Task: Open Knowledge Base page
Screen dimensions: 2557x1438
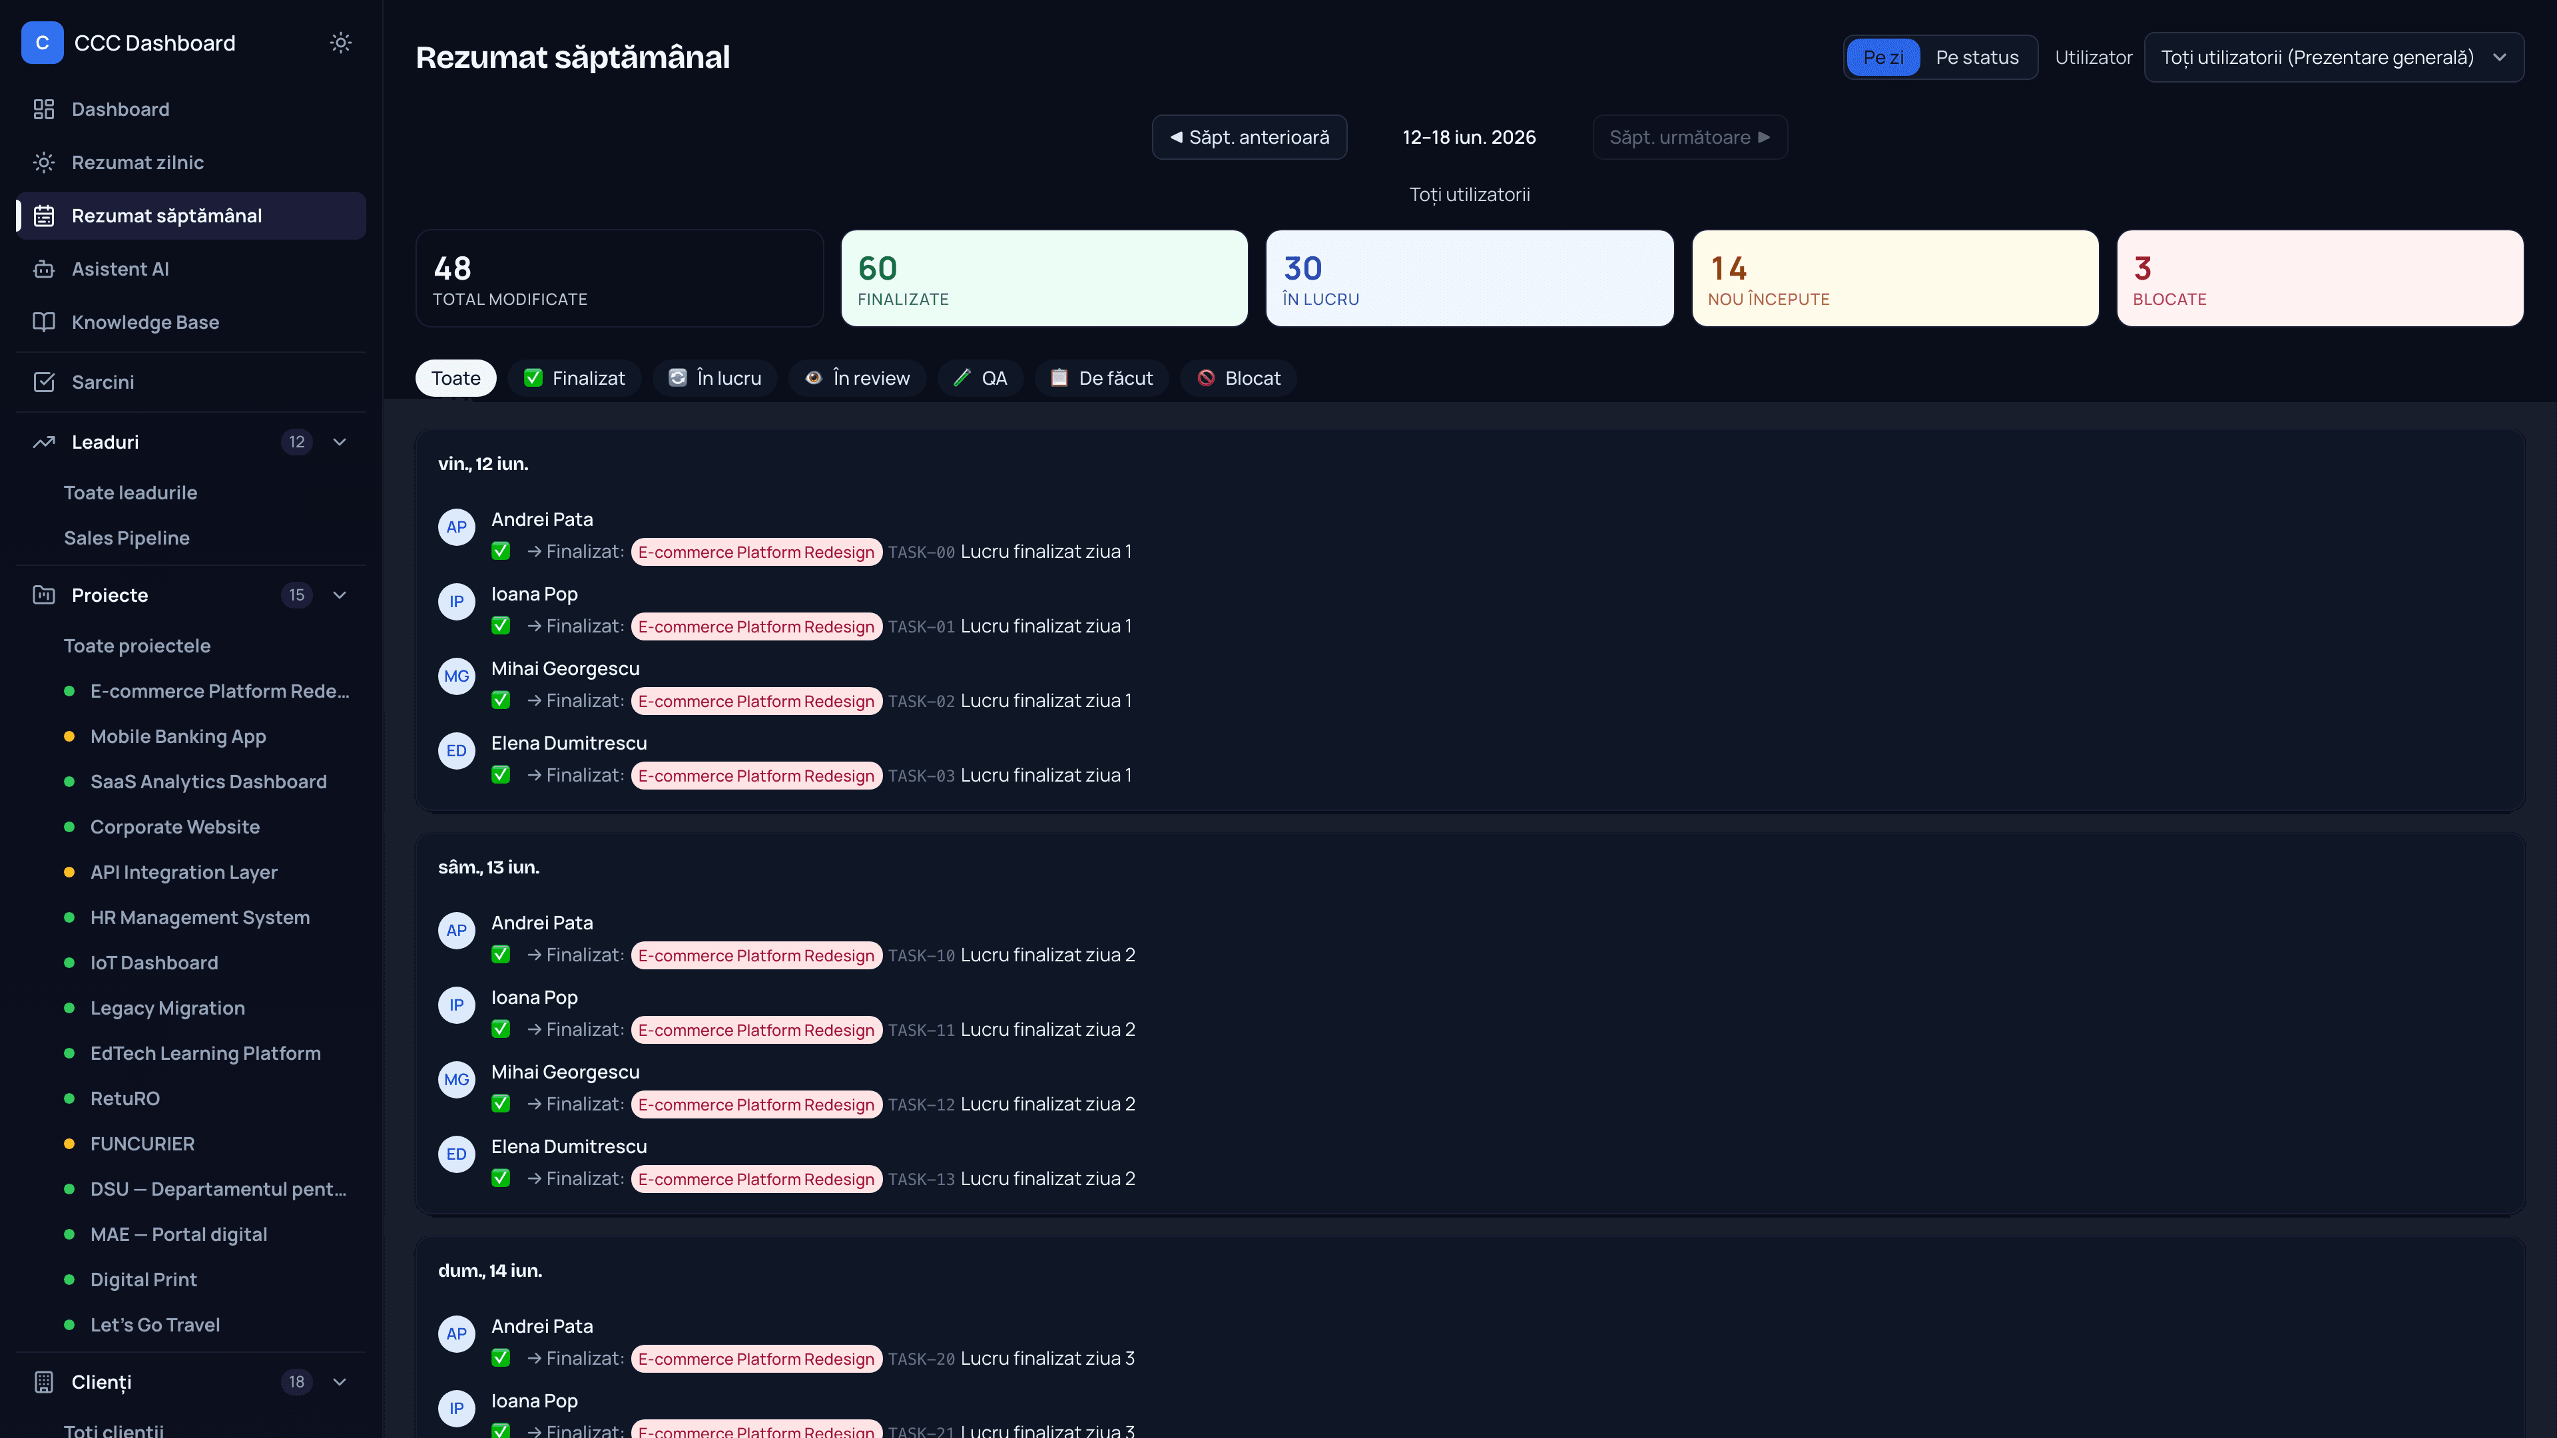Action: click(192, 322)
